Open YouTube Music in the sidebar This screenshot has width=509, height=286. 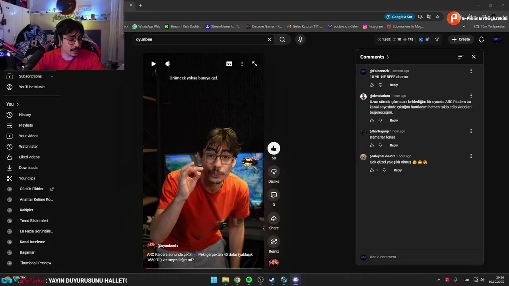coord(31,87)
